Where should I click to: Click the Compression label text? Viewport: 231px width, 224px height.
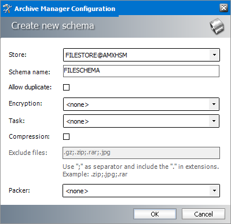coord(29,136)
